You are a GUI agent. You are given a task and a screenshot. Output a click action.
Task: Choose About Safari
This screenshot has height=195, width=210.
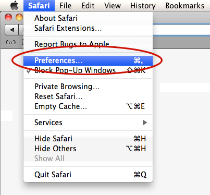[88, 18]
